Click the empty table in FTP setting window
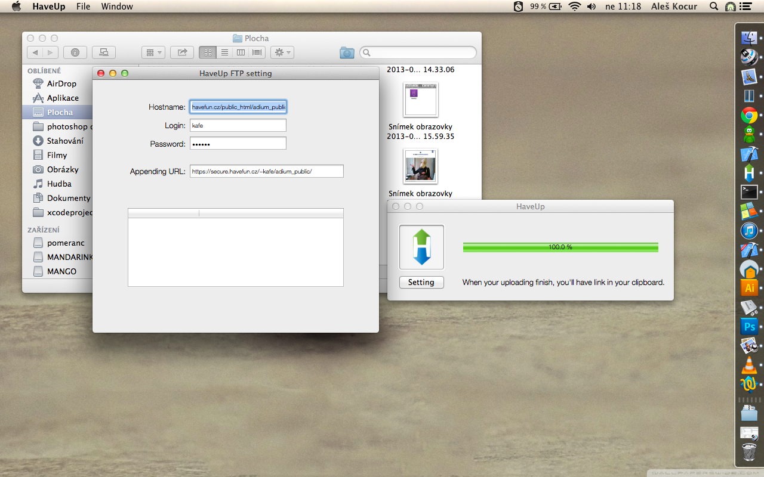 pos(236,247)
